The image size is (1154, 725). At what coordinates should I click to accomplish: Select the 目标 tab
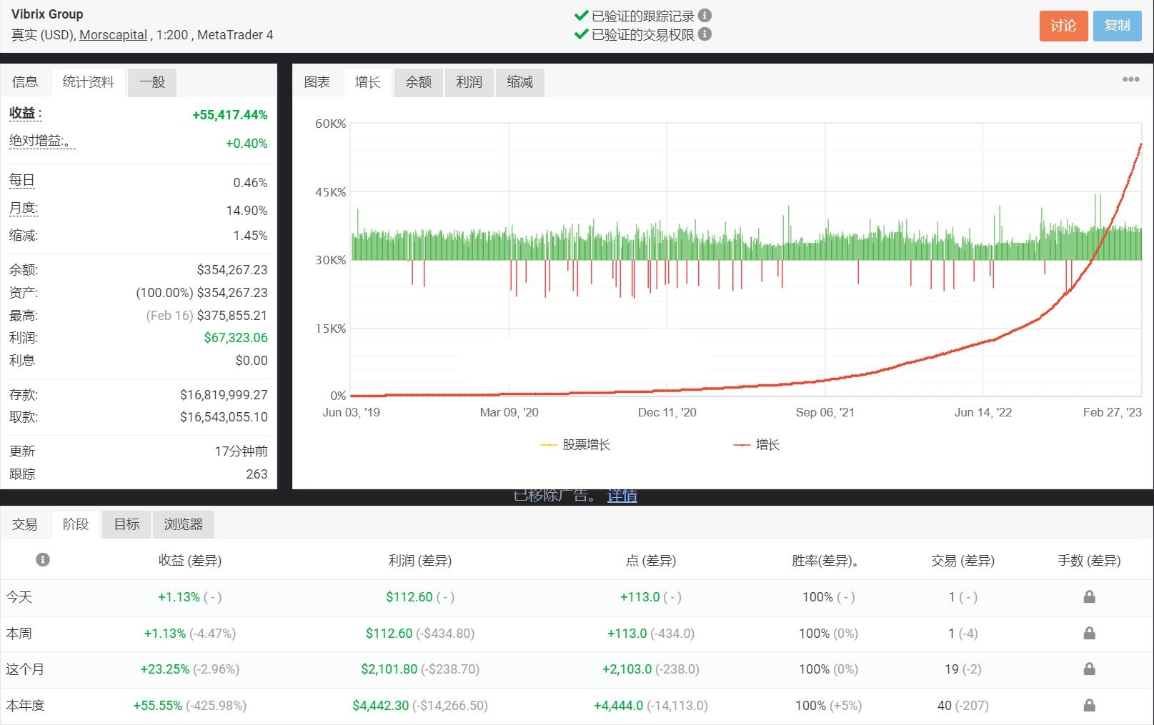click(x=126, y=524)
